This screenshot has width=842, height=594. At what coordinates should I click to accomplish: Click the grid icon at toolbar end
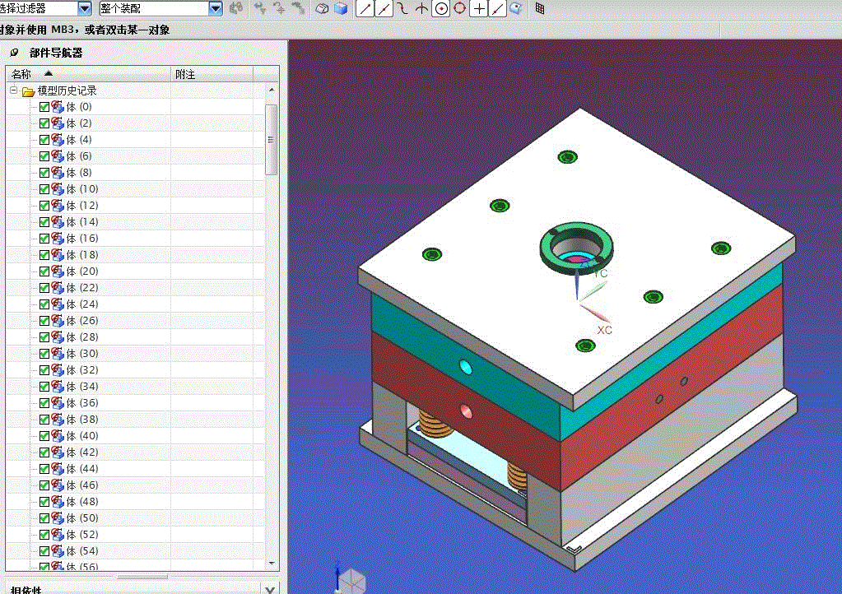pos(540,8)
